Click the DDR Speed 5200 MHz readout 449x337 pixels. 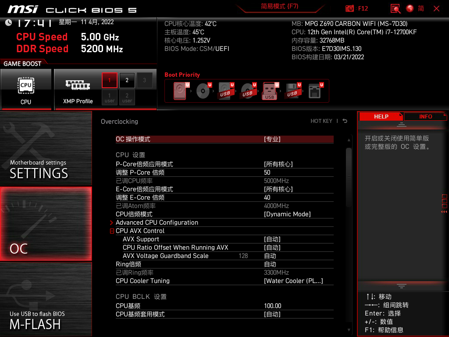(x=70, y=49)
